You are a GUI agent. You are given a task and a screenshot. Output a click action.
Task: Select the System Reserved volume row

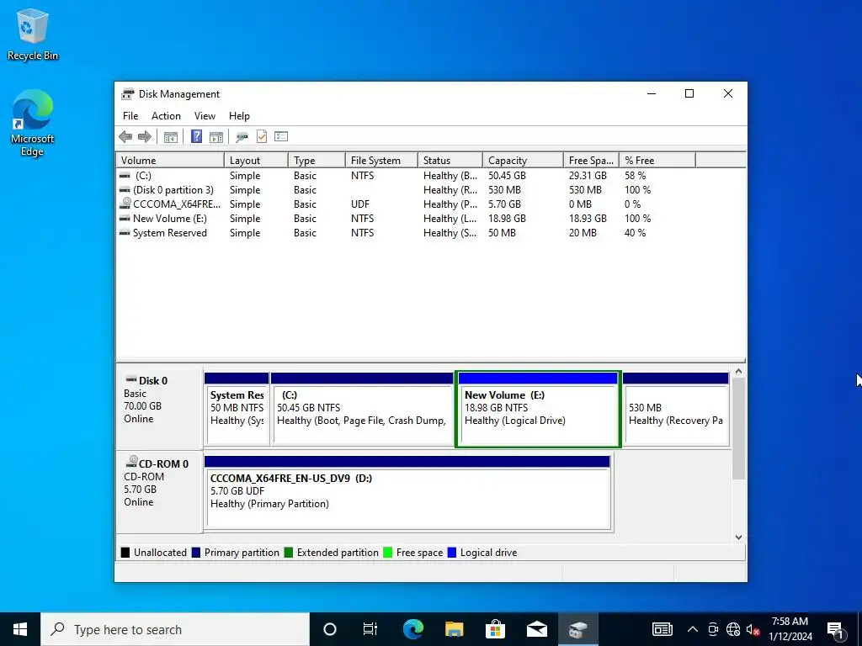click(x=430, y=233)
